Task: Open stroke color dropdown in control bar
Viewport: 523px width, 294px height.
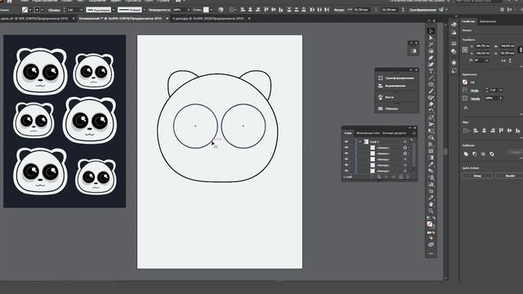Action: tap(42, 10)
